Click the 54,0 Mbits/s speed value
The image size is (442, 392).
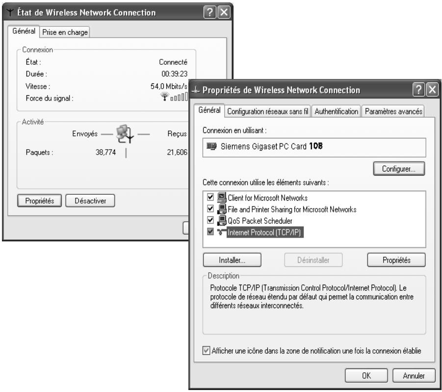coord(169,86)
